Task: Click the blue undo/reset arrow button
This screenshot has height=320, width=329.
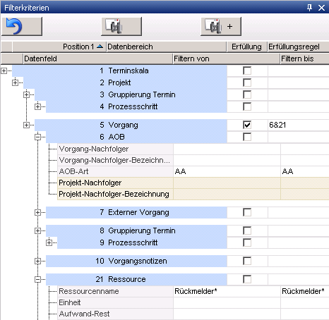Action: 22,26
